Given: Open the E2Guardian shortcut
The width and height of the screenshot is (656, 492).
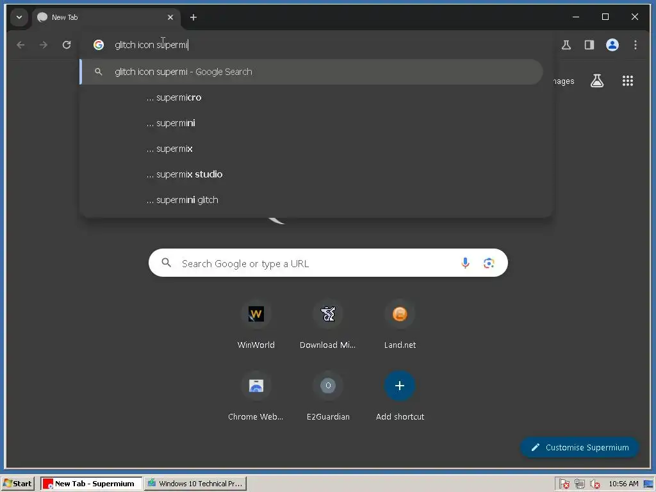Looking at the screenshot, I should [328, 396].
